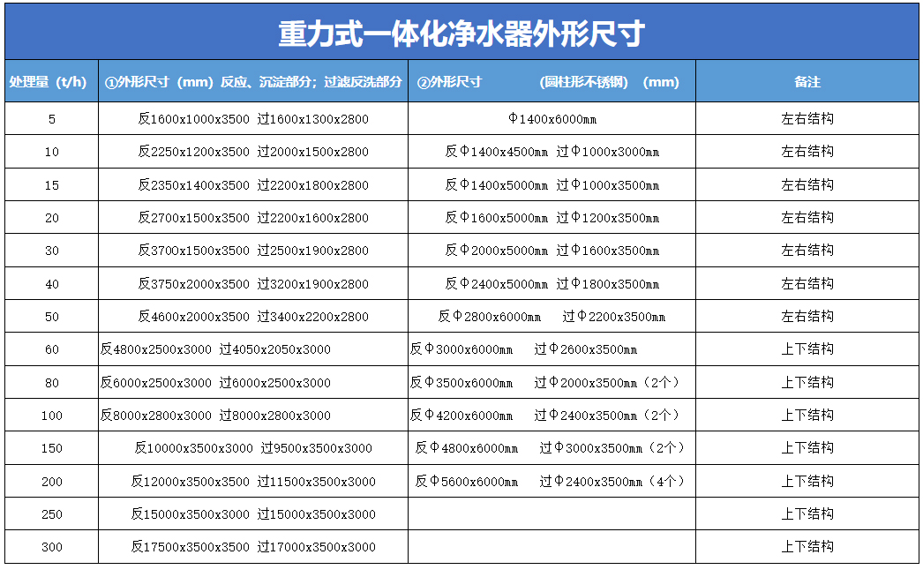Viewport: 923px width, 577px height.
Task: Click cell 反17500x3500x3500 过17000x3500x3000
Action: 256,546
